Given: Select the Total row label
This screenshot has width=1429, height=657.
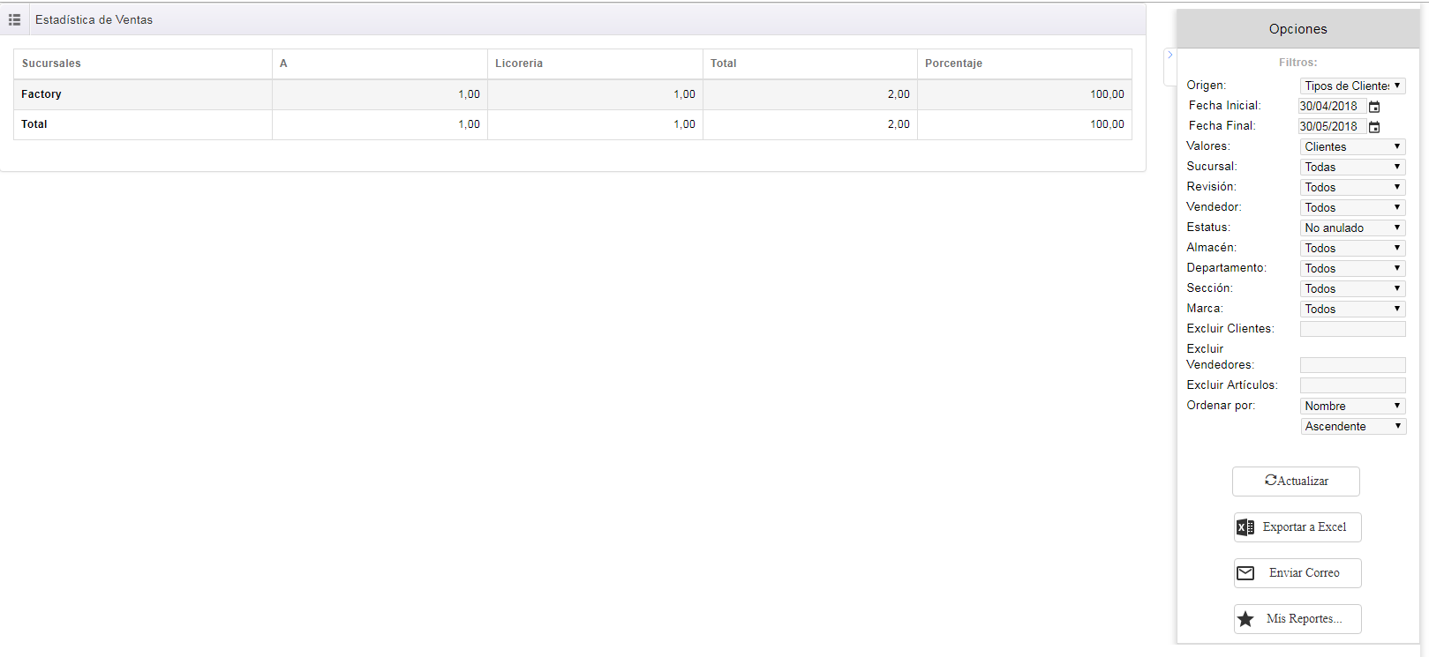Looking at the screenshot, I should (x=34, y=124).
